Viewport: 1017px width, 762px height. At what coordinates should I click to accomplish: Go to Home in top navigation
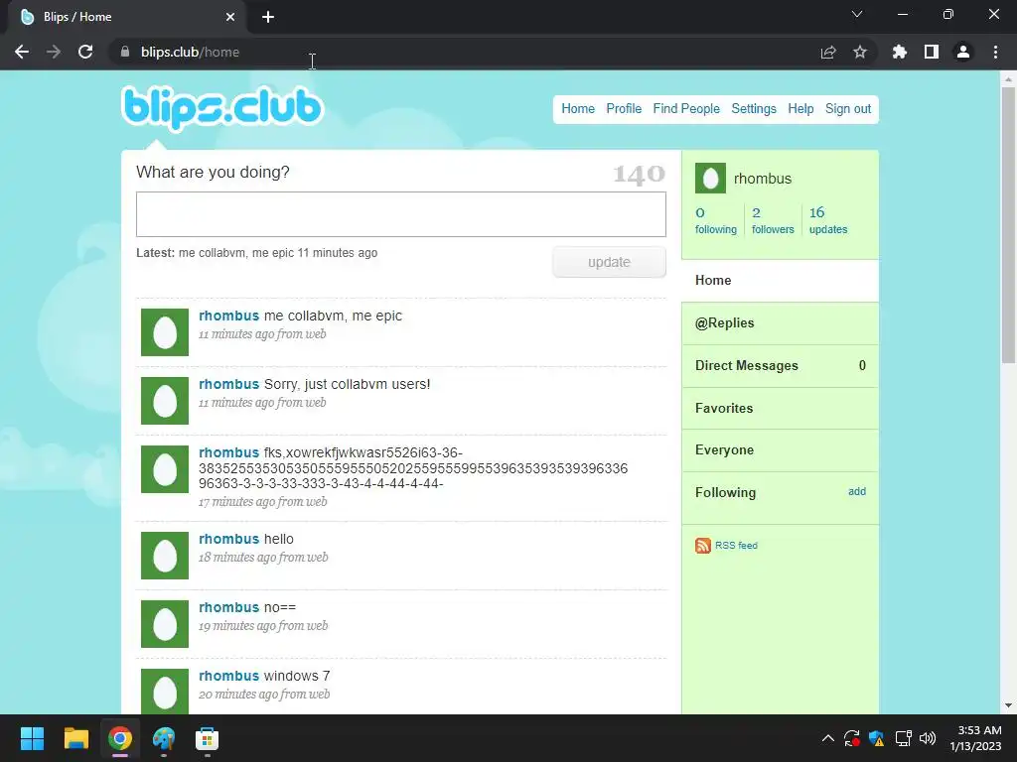578,109
